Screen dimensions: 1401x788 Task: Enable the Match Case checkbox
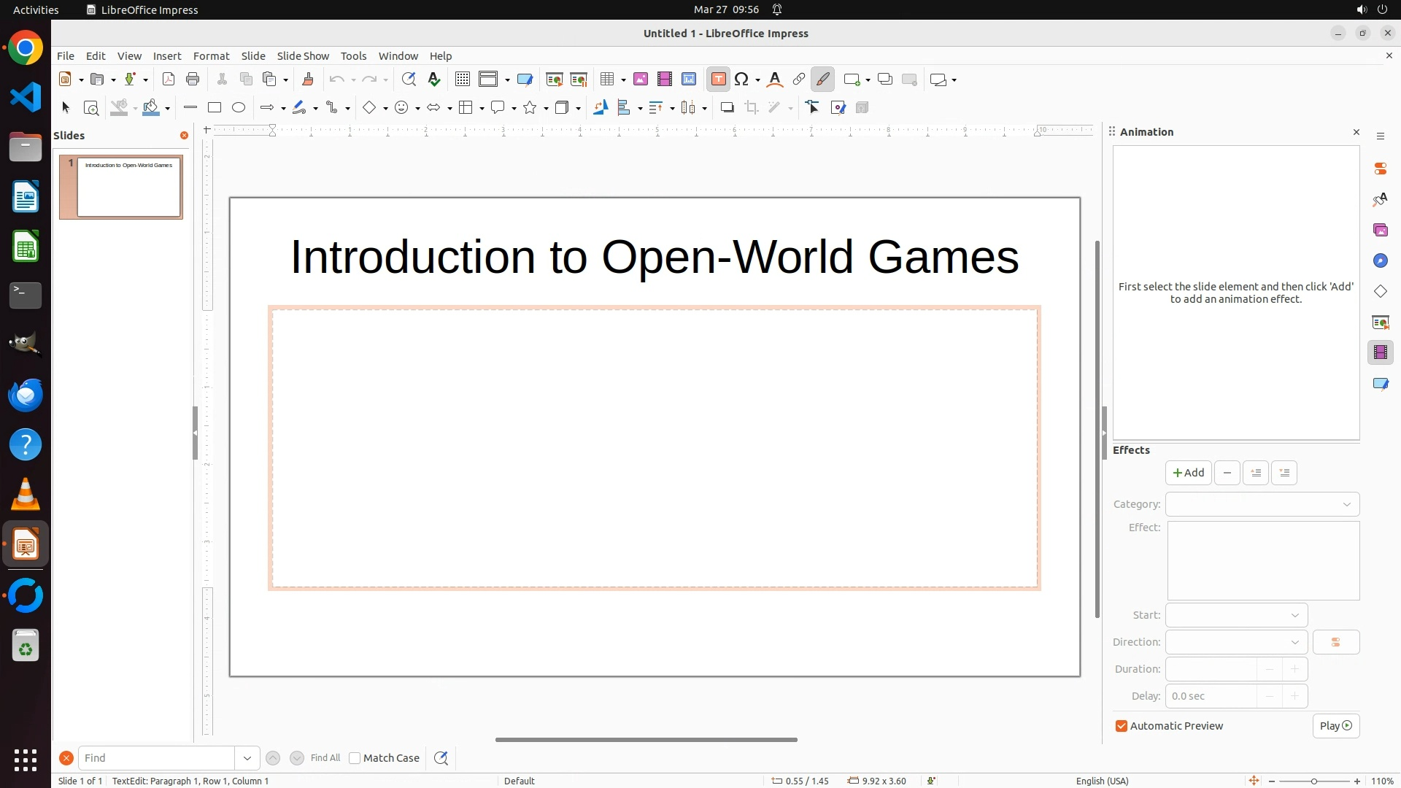(355, 758)
